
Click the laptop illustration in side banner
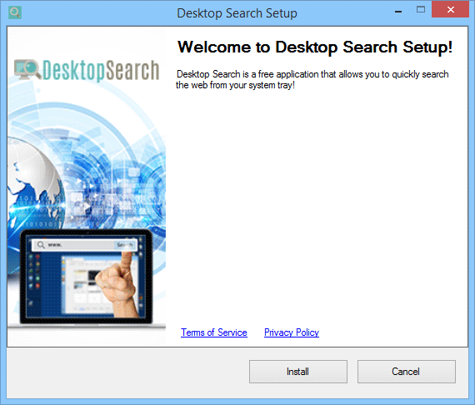(87, 278)
